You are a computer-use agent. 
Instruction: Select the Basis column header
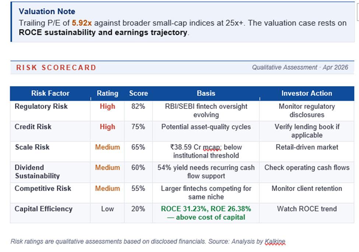(206, 93)
